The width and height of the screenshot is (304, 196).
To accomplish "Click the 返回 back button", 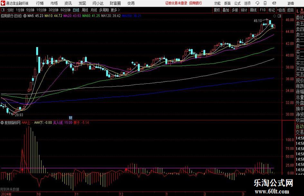I will 290,10.
